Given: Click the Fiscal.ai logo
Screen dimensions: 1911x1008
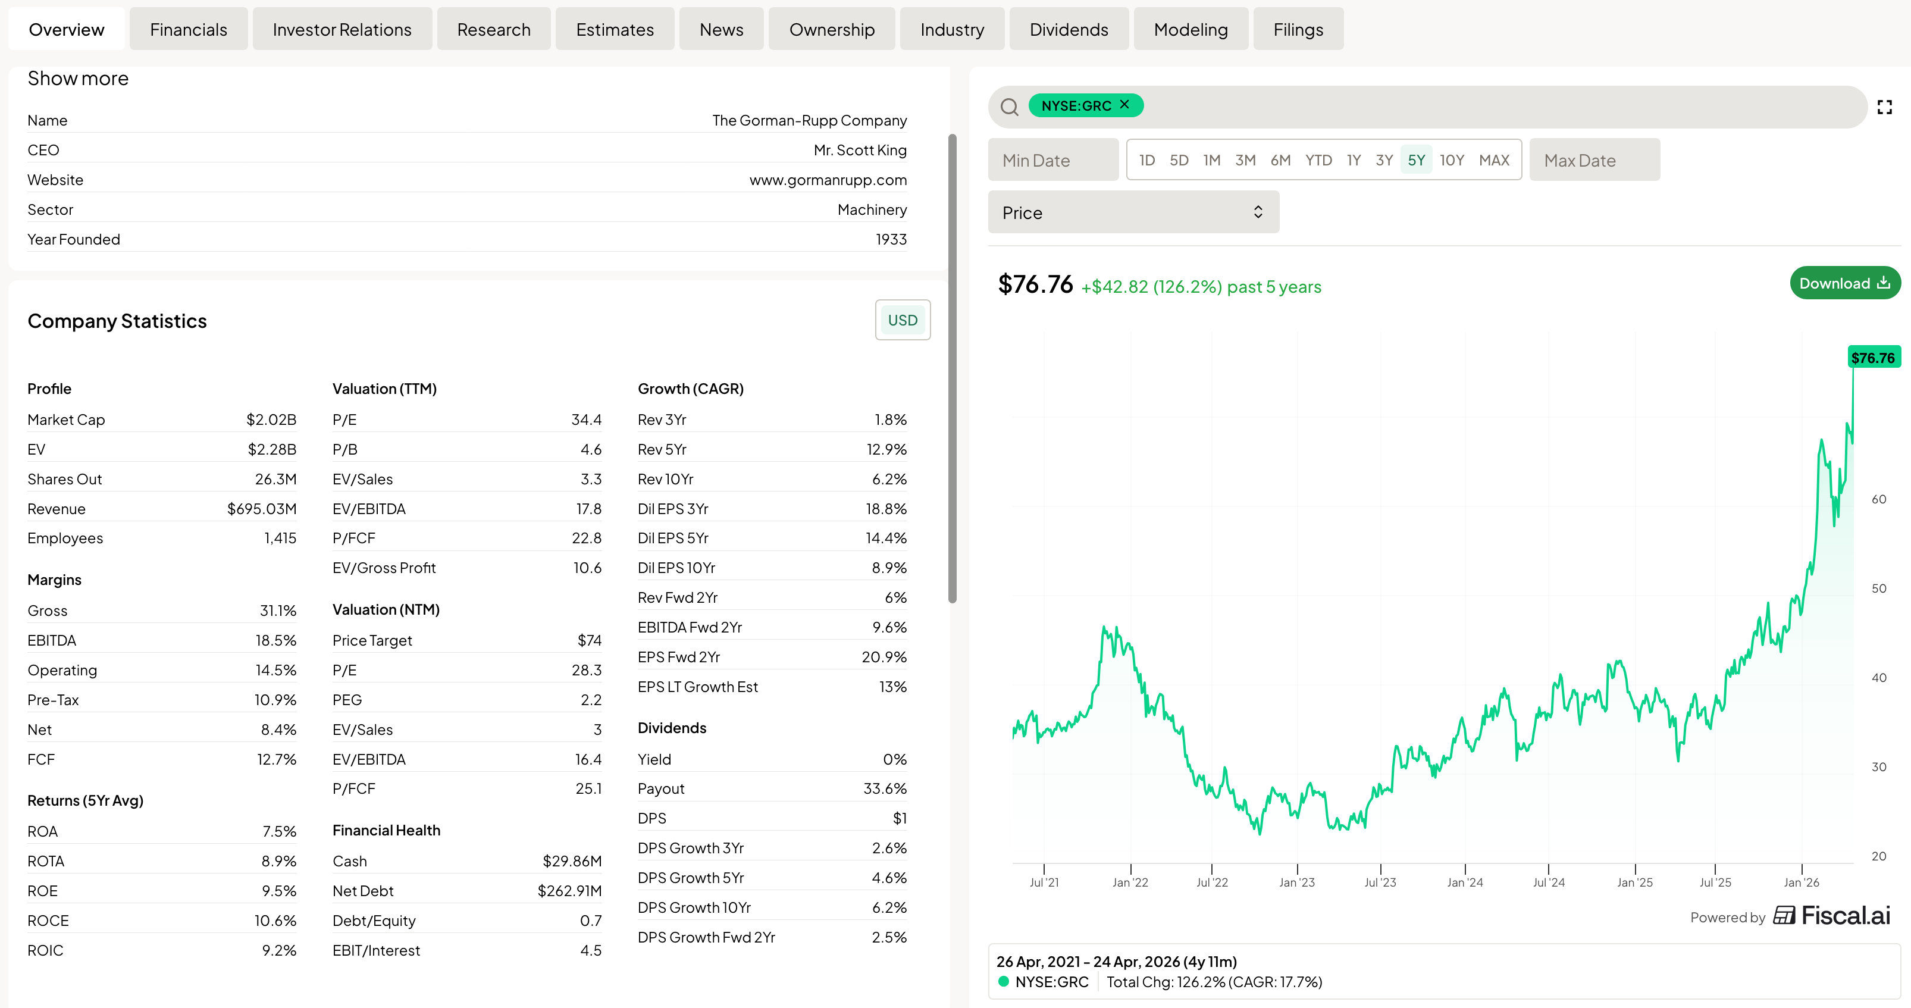Looking at the screenshot, I should click(x=1831, y=915).
